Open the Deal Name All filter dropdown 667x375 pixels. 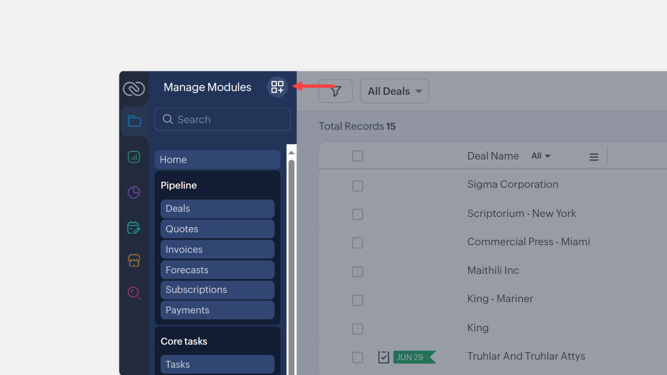point(541,156)
